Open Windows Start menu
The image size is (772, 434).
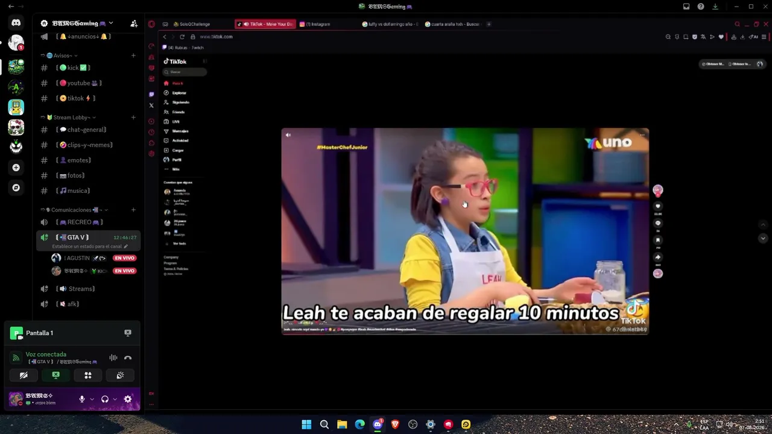click(x=306, y=424)
